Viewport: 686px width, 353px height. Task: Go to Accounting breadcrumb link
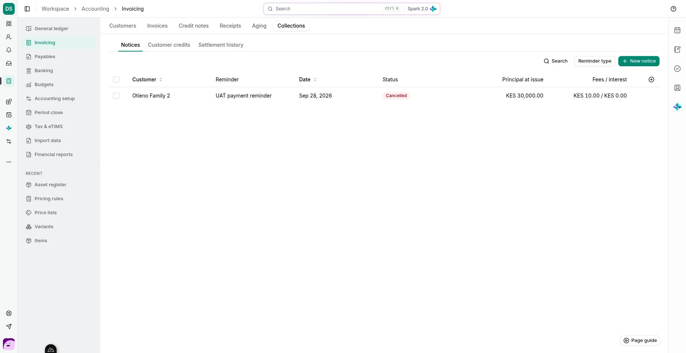click(x=95, y=9)
